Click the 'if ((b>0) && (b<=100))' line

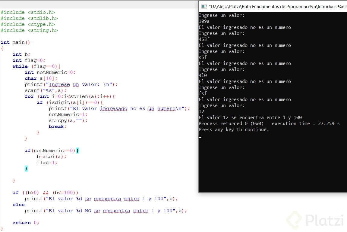(45, 193)
